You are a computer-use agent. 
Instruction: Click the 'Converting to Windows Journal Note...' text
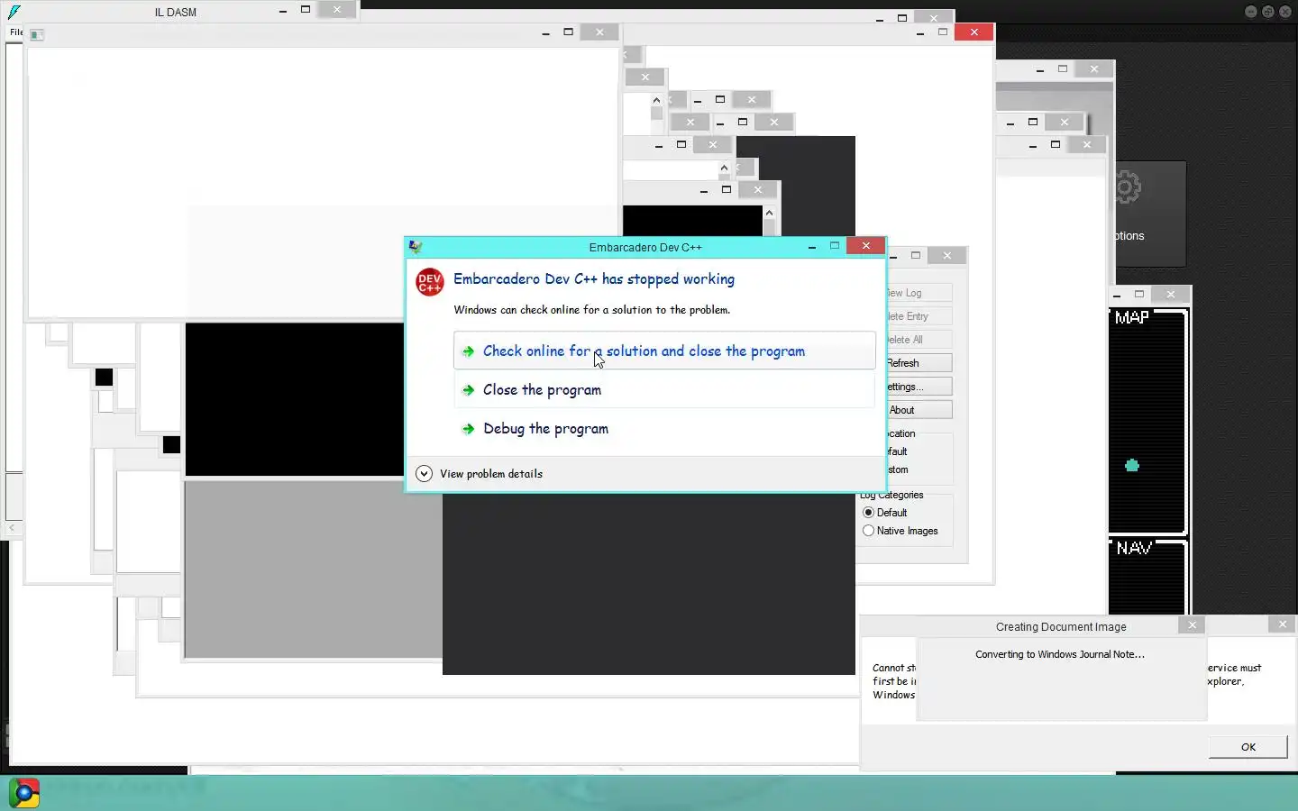tap(1060, 654)
